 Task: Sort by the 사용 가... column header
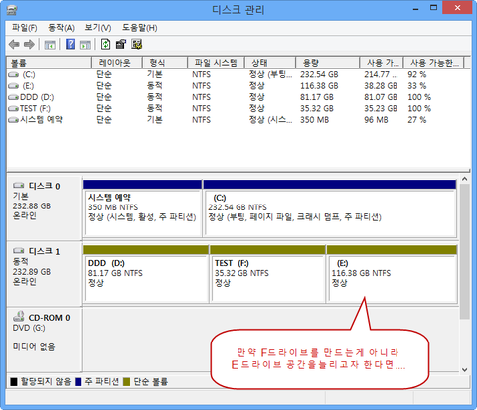(x=382, y=63)
